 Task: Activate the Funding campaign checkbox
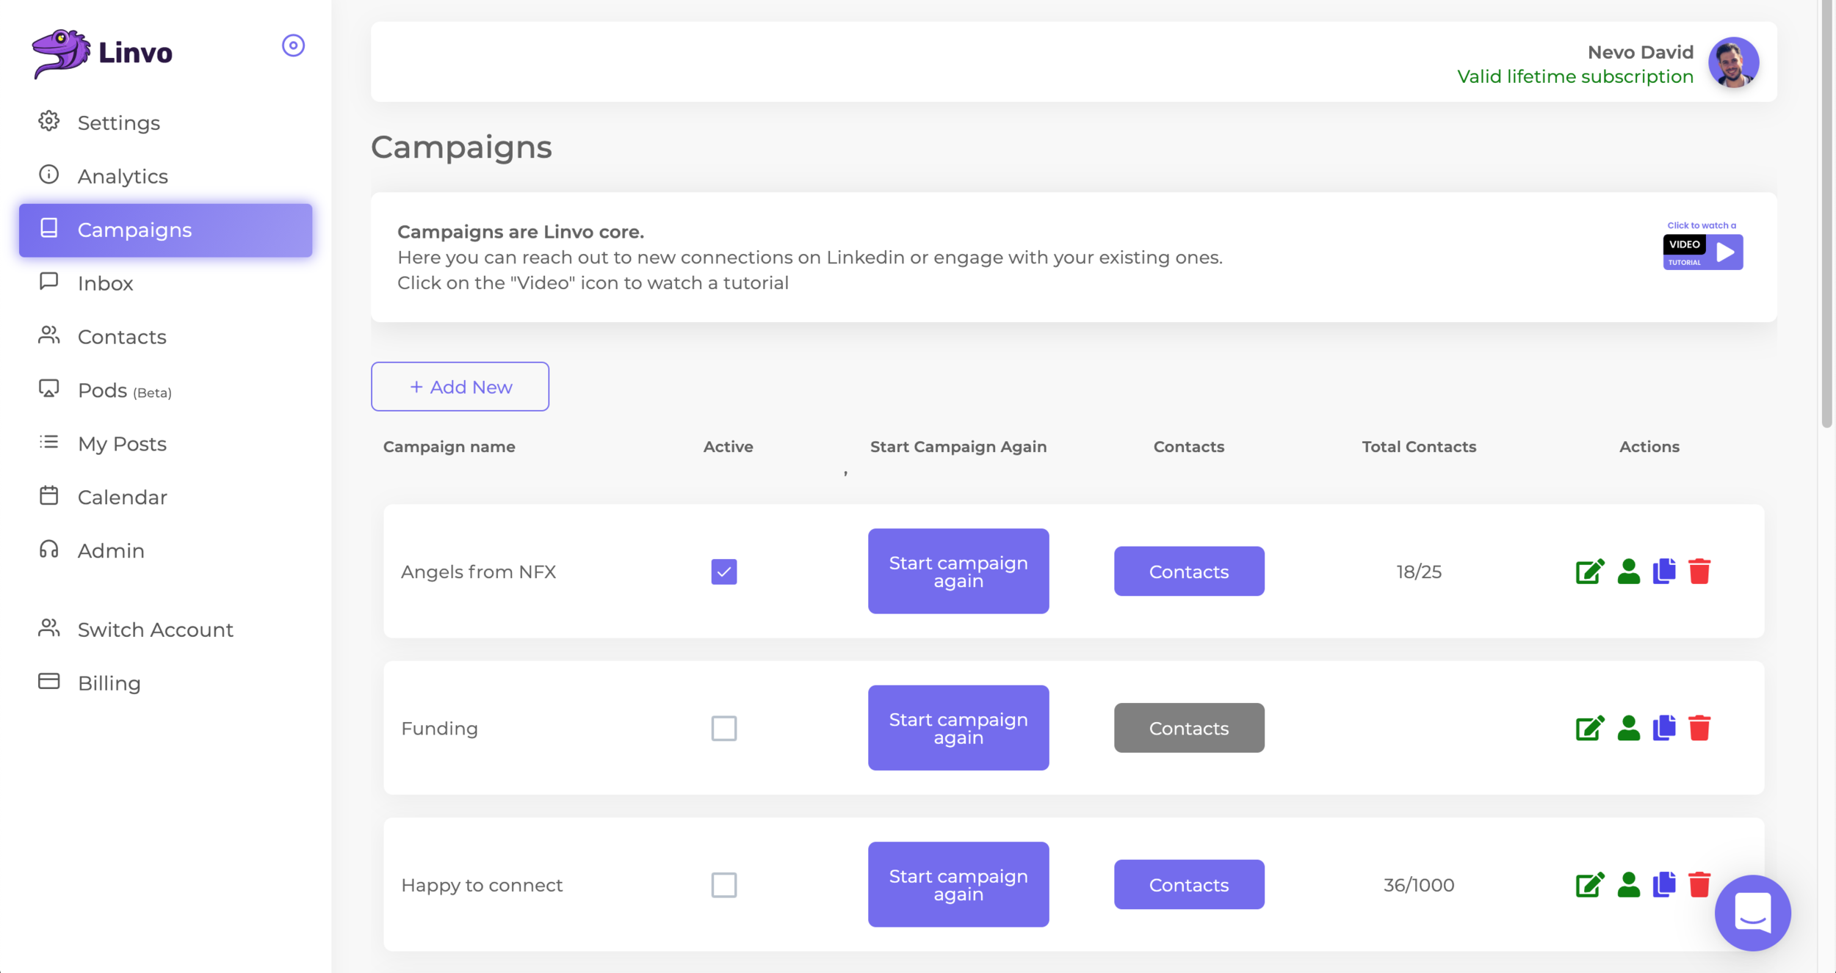pos(723,728)
